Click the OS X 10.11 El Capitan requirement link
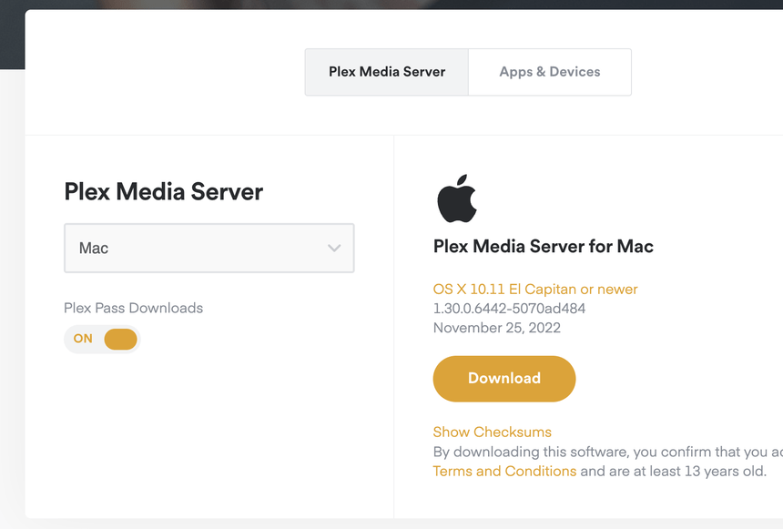Screen dimensions: 783x529 (535, 289)
